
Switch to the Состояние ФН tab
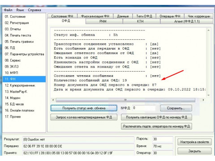click(x=62, y=16)
